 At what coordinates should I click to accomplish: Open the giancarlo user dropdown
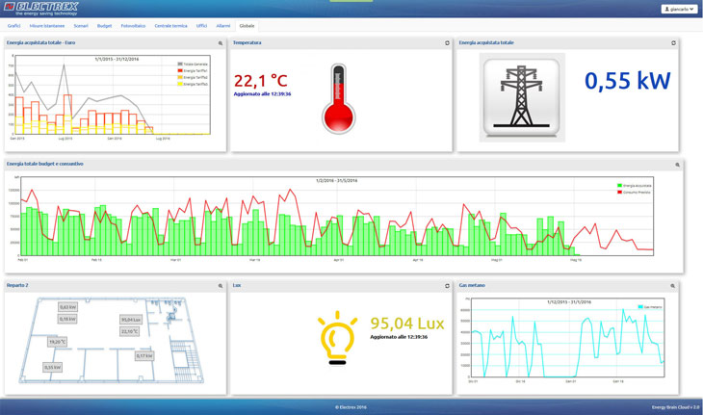coord(679,9)
